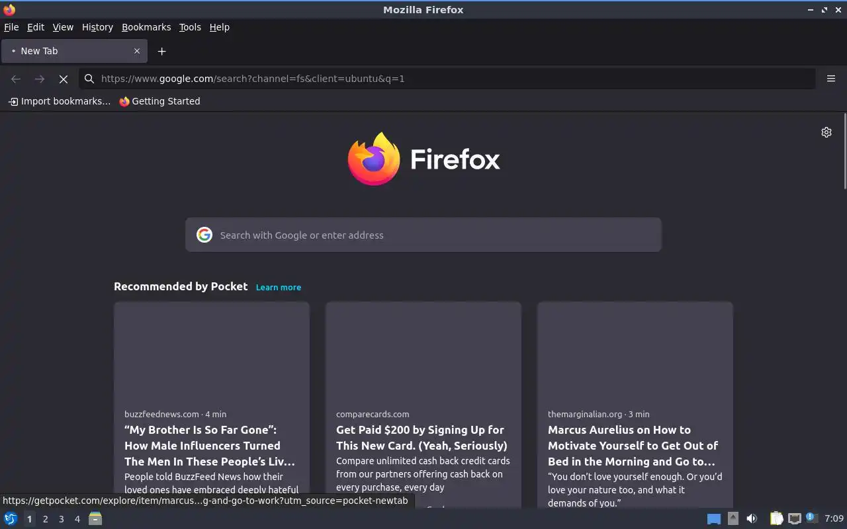
Task: Focus the Search with Google field
Action: point(423,235)
